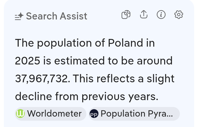Image resolution: width=198 pixels, height=127 pixels.
Task: Open Search Assist settings gear
Action: click(179, 15)
